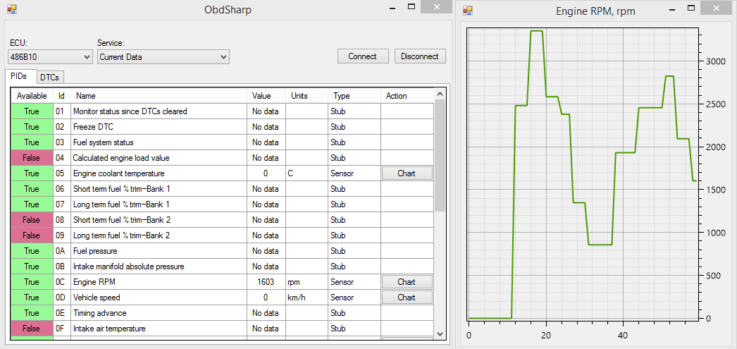The height and width of the screenshot is (349, 737).
Task: Click the Available column header
Action: [x=32, y=95]
